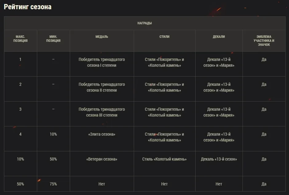Click medal "Победитель тринадцатого сезона I степени"
Screen dimensions: 289x195
click(102, 62)
